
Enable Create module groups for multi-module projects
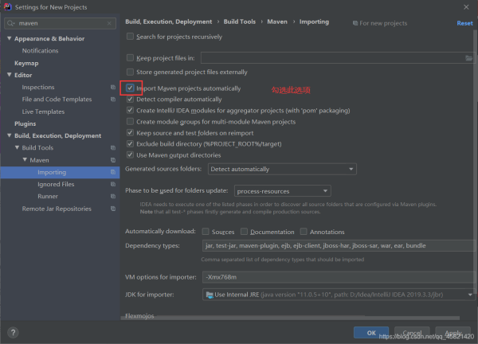(x=130, y=122)
